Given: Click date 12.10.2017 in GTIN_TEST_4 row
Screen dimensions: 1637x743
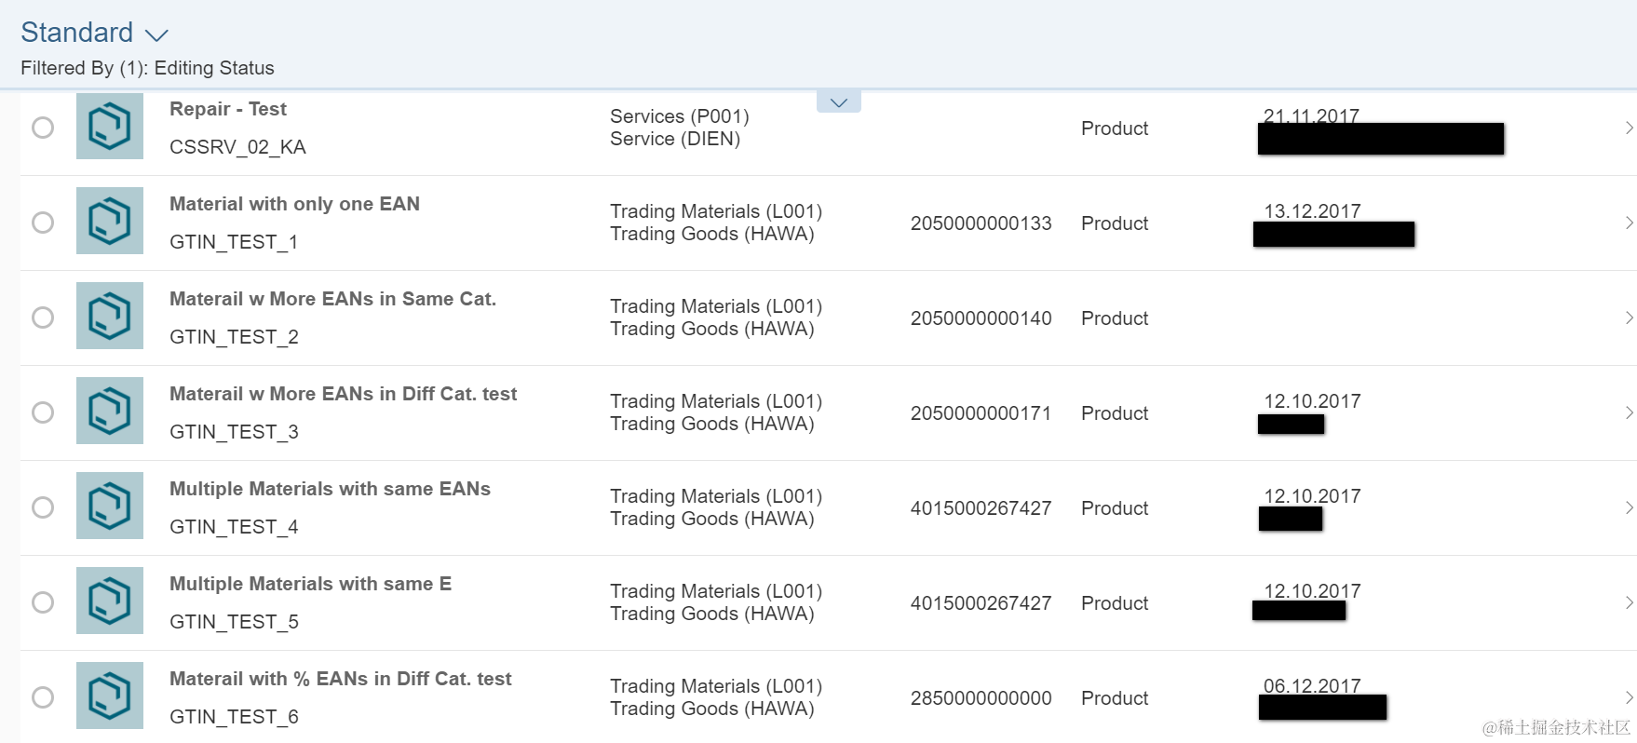Looking at the screenshot, I should click(1312, 496).
